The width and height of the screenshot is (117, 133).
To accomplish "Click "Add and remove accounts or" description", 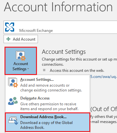I will click(45, 85).
